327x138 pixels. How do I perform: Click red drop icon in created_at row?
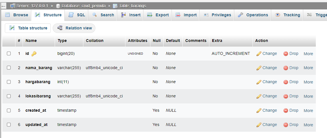coord(286,111)
